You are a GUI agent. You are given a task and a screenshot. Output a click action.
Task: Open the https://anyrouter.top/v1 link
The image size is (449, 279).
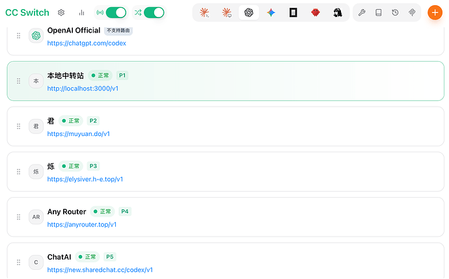[x=82, y=224]
